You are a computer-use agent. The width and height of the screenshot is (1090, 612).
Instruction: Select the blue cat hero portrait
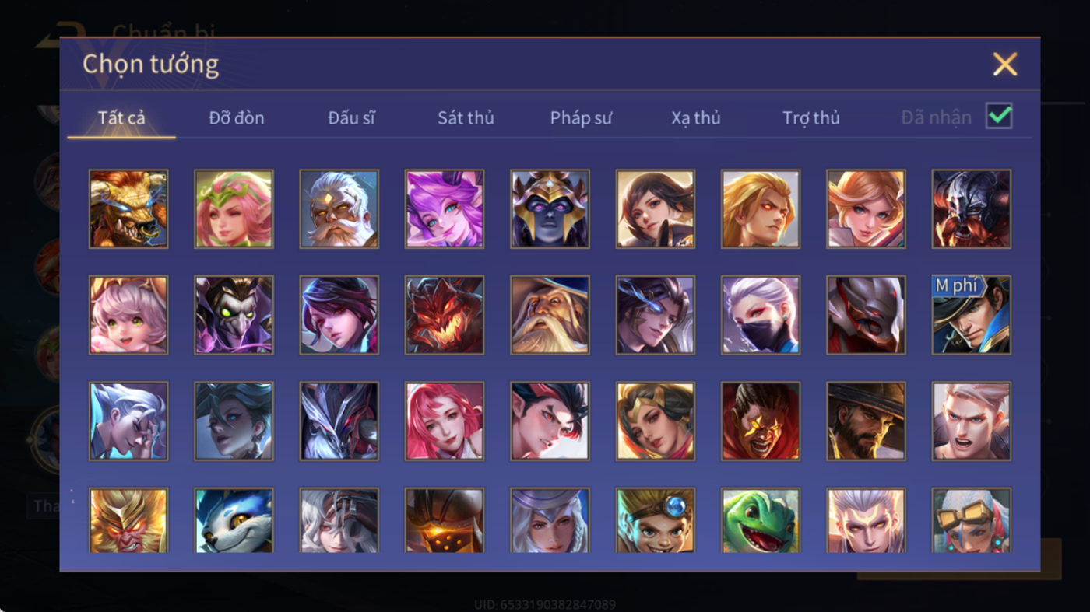[x=234, y=520]
